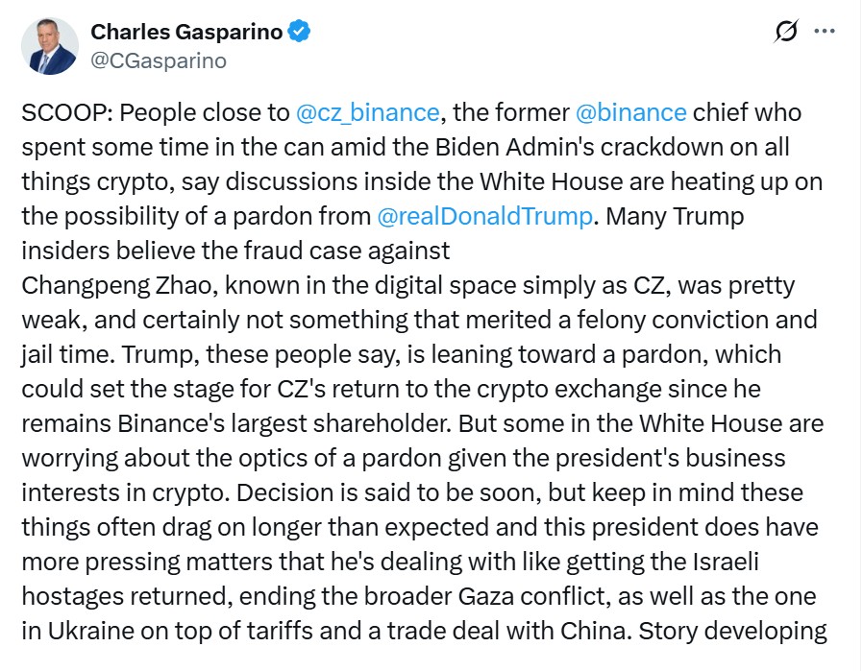This screenshot has height=671, width=863.
Task: Open the three-dot More options menu
Action: (x=825, y=31)
